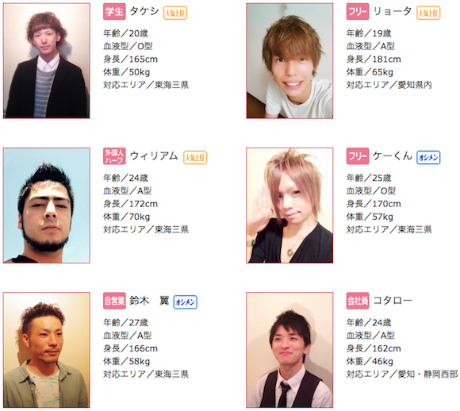This screenshot has width=460, height=411.
Task: Open リョータ's profile photo
Action: click(x=289, y=61)
